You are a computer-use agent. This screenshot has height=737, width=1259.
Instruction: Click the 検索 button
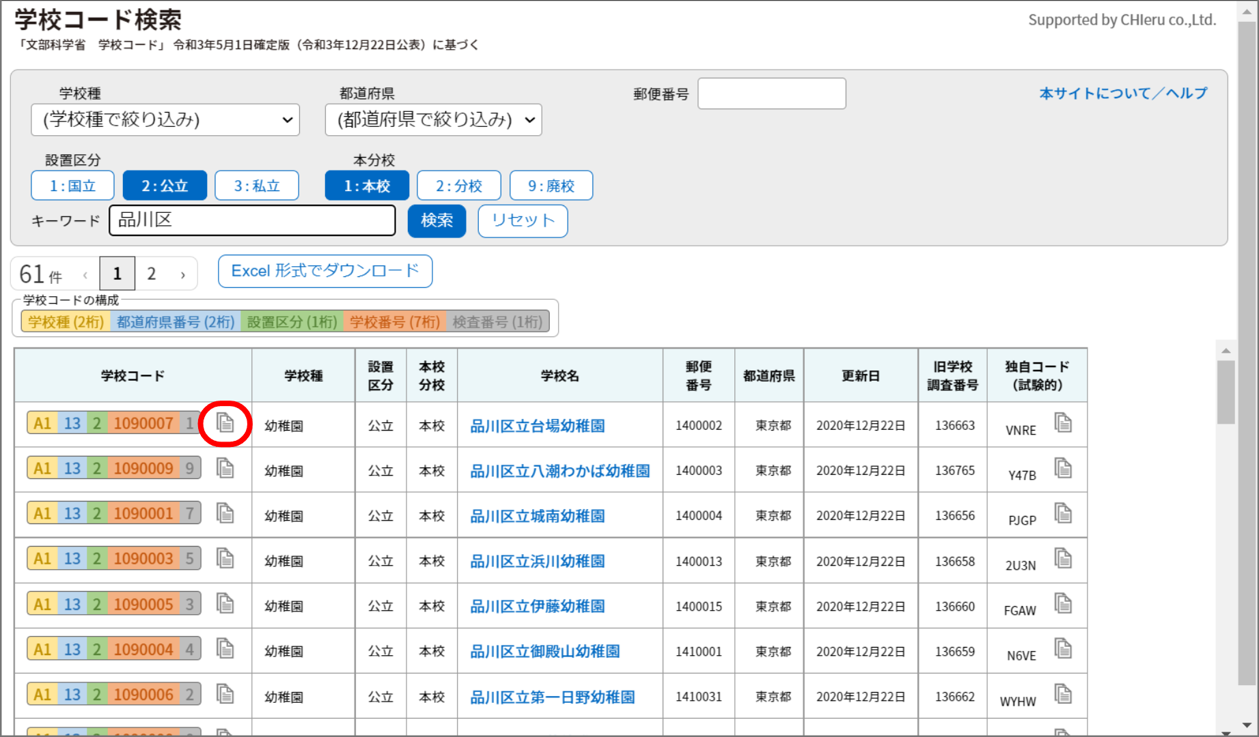pyautogui.click(x=437, y=221)
